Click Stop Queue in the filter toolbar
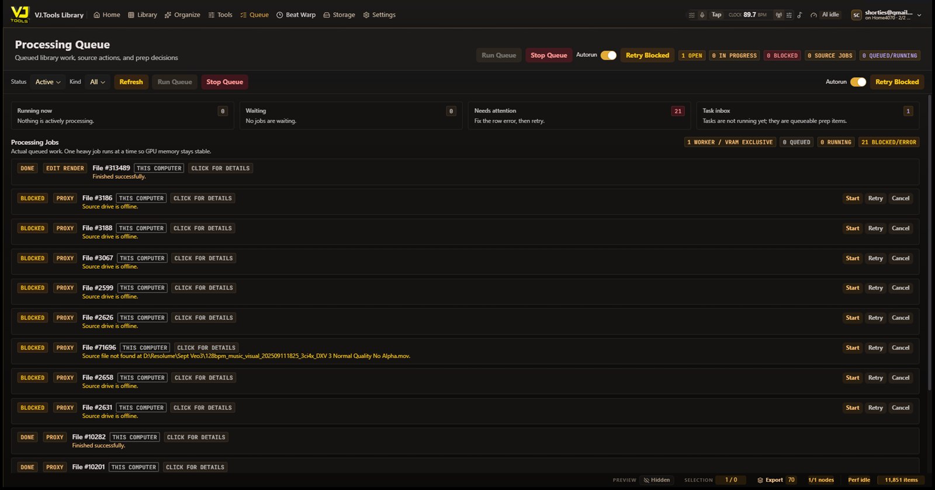The image size is (935, 490). 224,82
